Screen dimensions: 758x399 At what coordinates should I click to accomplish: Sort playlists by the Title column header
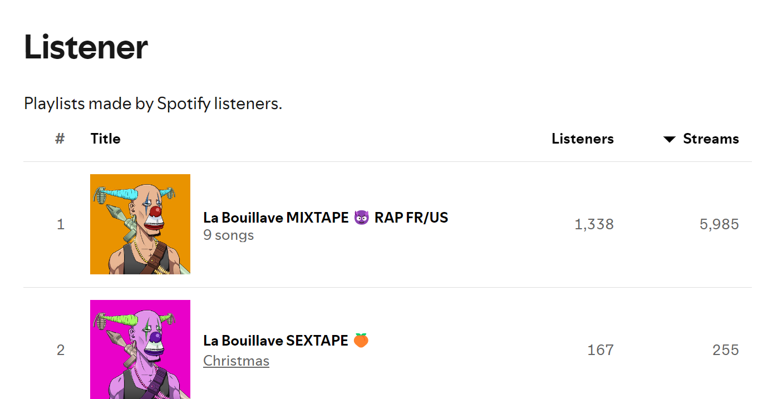105,139
